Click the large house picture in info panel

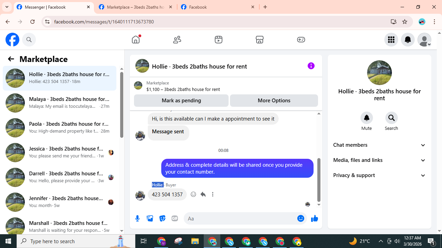(379, 73)
